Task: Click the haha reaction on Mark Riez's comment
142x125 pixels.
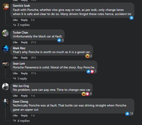Action: point(88,56)
